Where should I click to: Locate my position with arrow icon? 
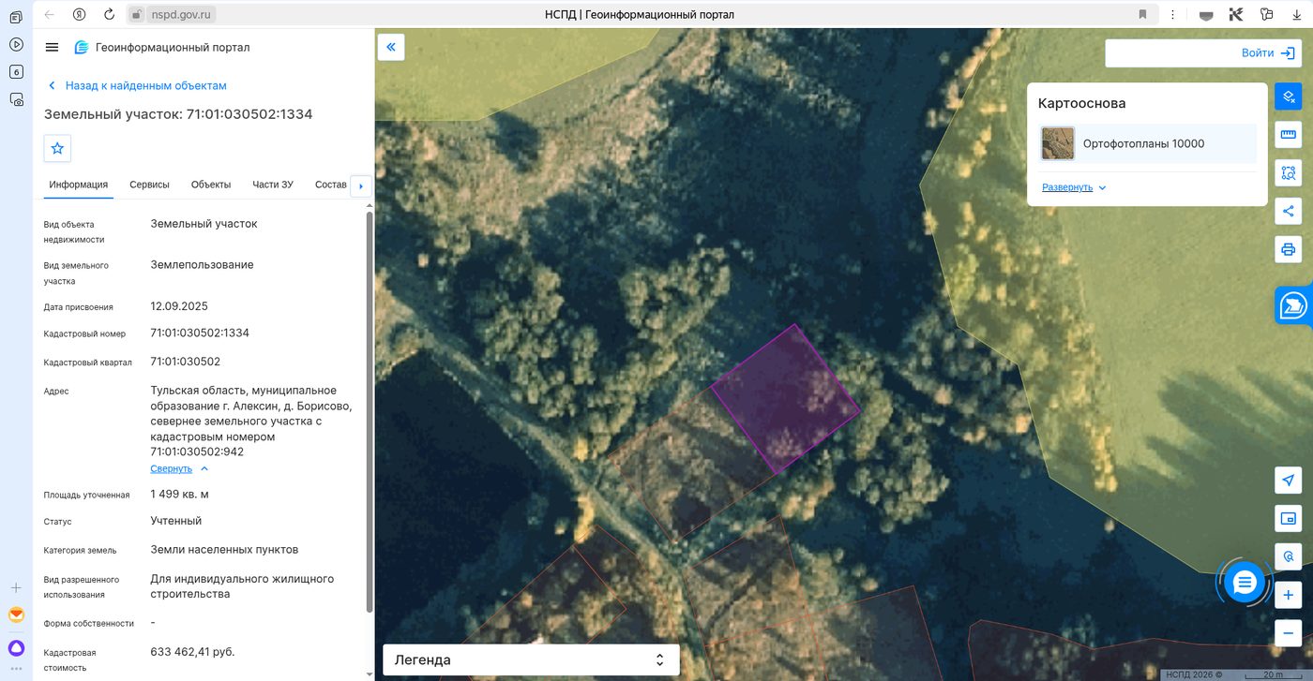(1289, 481)
